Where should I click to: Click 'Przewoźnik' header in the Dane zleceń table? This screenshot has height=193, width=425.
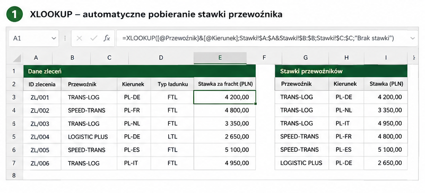coord(89,84)
